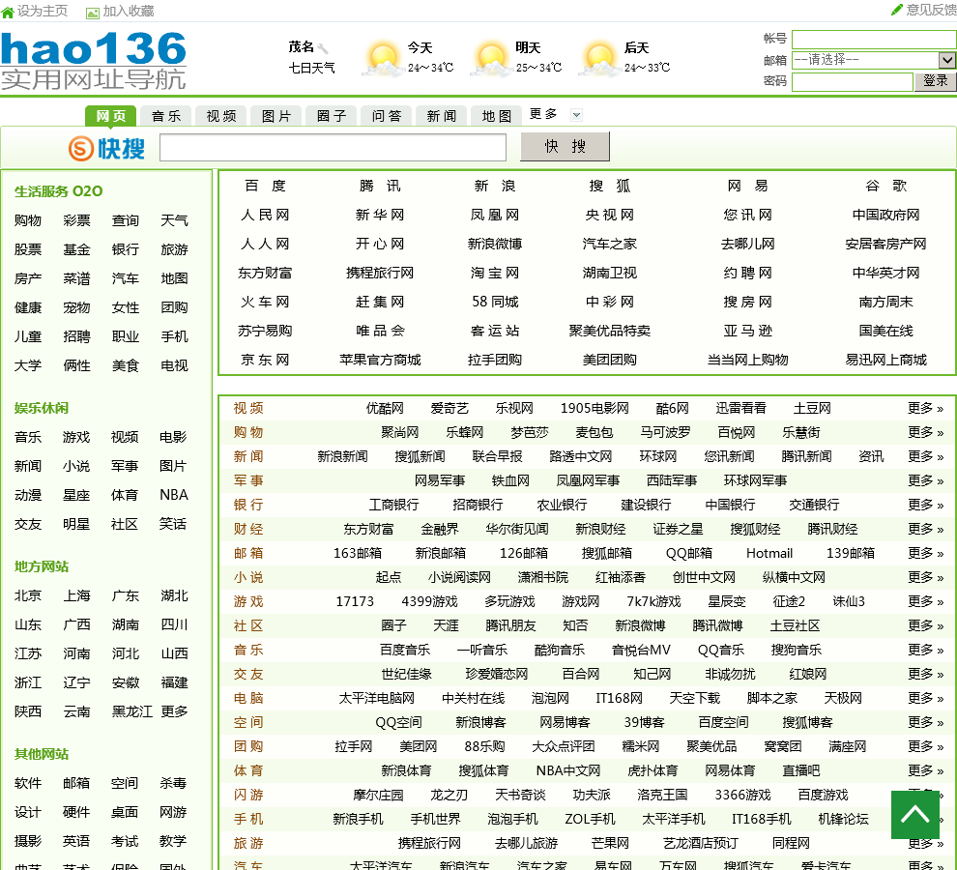
Task: Expand the 更多 search tabs arrow
Action: (x=576, y=115)
